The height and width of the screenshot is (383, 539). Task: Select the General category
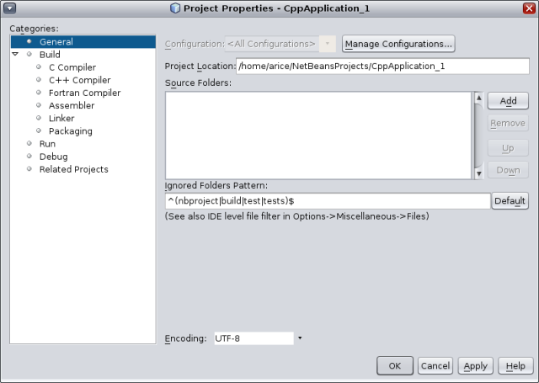[x=56, y=42]
